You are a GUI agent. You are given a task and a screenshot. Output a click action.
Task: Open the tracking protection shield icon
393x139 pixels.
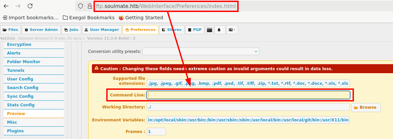click(x=80, y=6)
